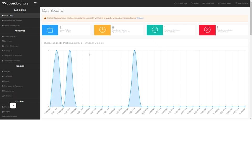Click the orange clock pending orders icon
The width and height of the screenshot is (252, 141).
pyautogui.click(x=102, y=30)
